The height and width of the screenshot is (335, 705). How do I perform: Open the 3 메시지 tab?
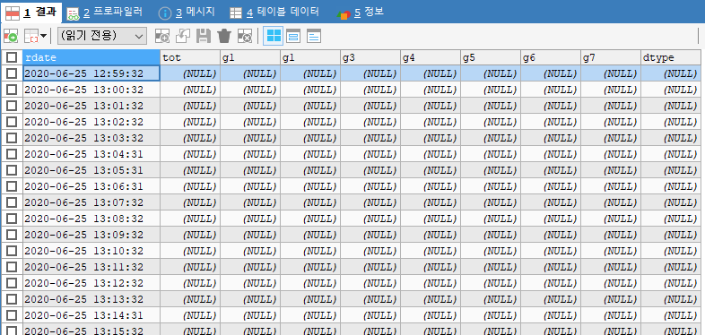click(187, 13)
